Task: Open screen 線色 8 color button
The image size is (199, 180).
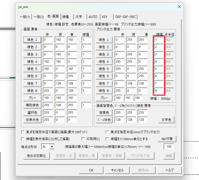Action: (x=32, y=91)
